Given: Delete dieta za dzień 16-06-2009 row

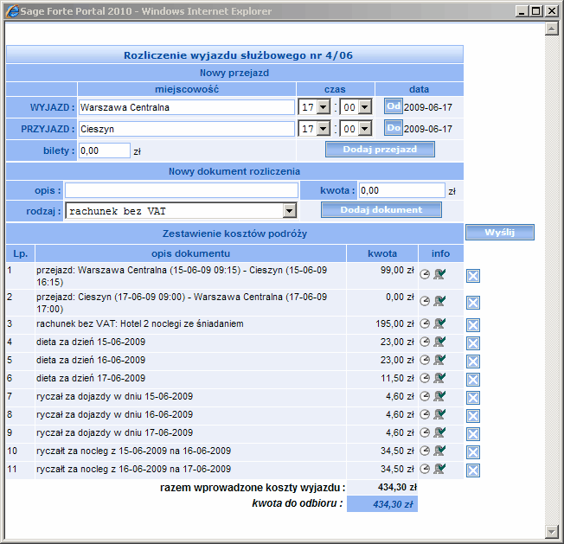Looking at the screenshot, I should (x=473, y=362).
